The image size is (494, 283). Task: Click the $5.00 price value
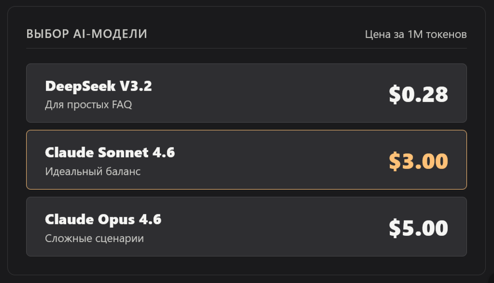pyautogui.click(x=418, y=228)
